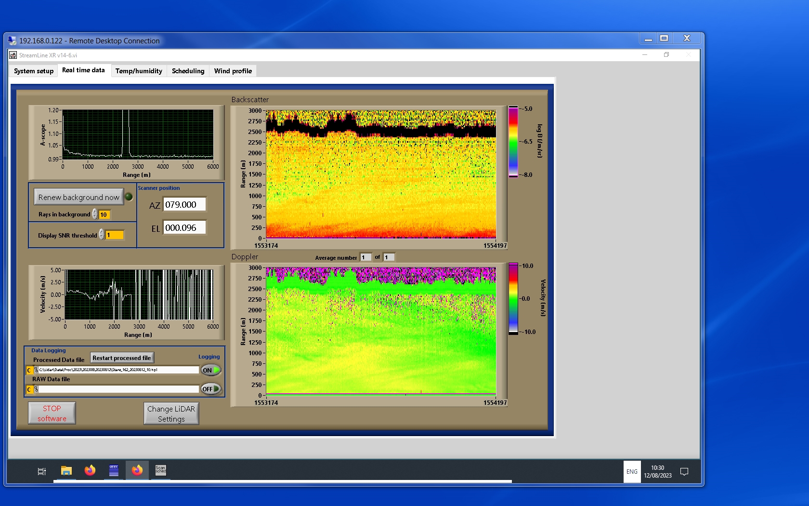
Task: Switch to the Wind profile tab
Action: [x=233, y=71]
